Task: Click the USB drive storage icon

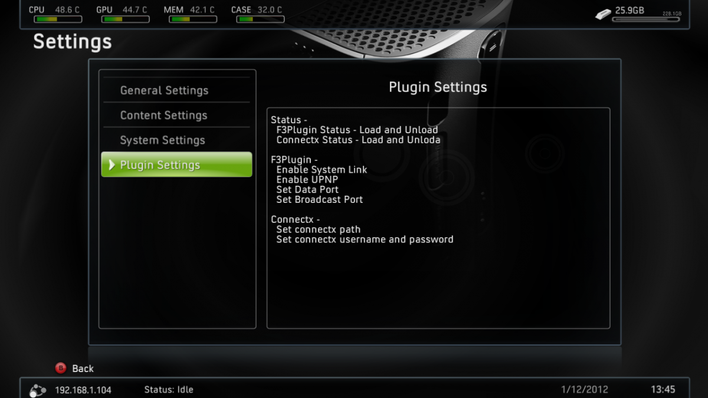Action: pyautogui.click(x=603, y=13)
